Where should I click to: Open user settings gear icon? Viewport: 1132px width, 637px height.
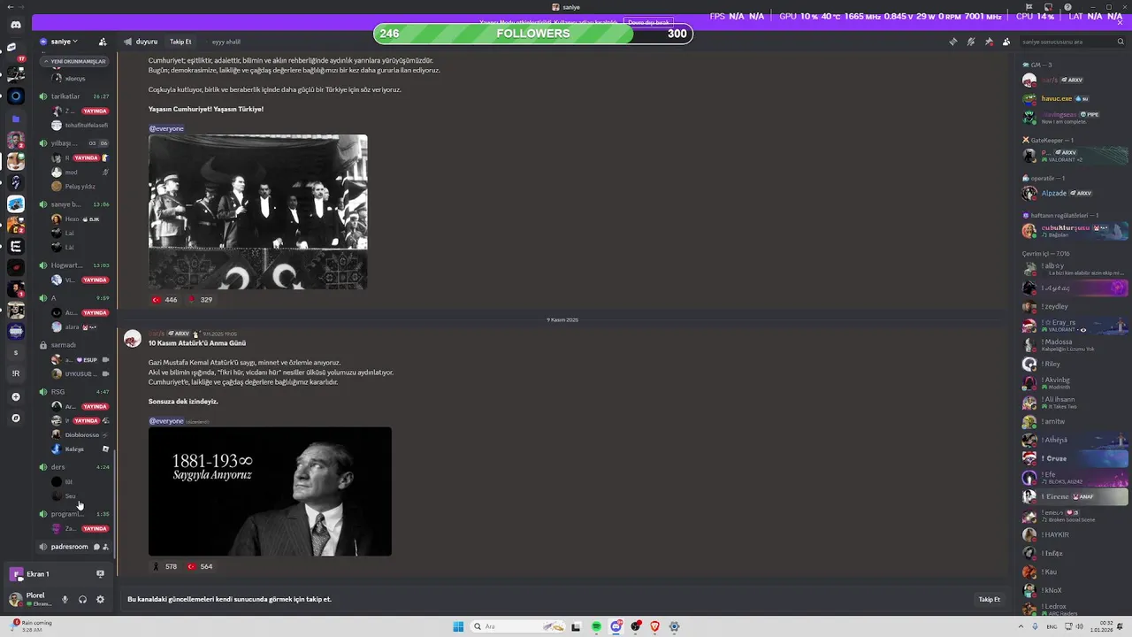tap(100, 599)
